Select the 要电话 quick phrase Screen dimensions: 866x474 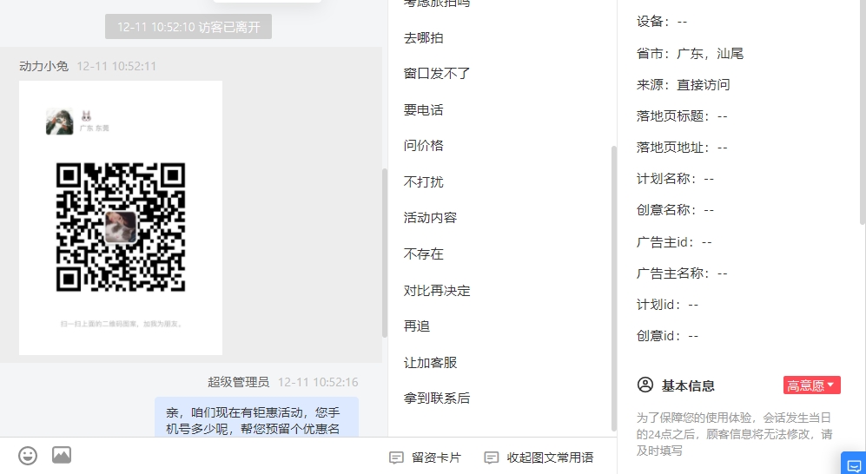(424, 109)
